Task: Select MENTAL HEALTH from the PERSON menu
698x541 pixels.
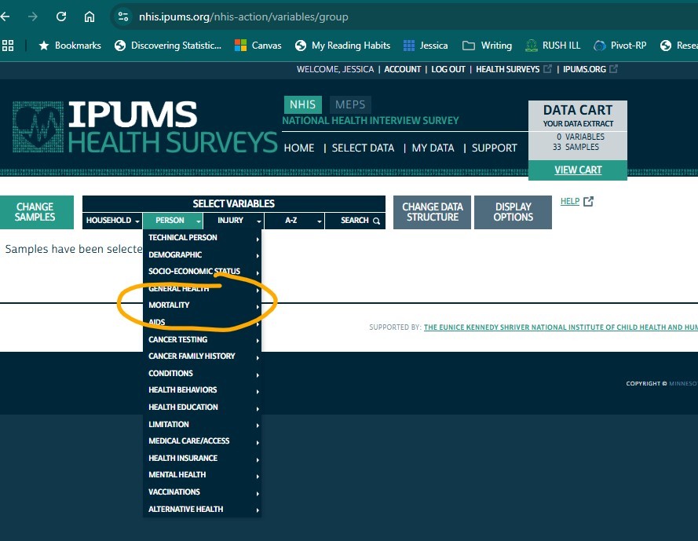Action: tap(202, 475)
